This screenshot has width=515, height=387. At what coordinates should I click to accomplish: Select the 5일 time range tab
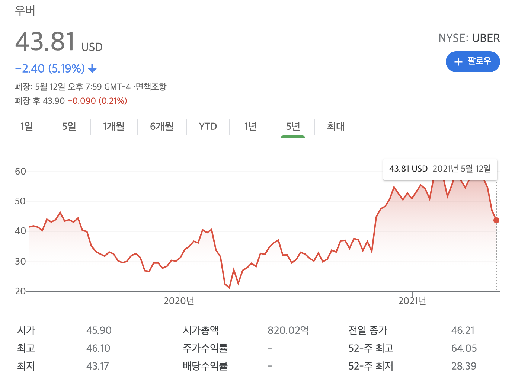(69, 127)
